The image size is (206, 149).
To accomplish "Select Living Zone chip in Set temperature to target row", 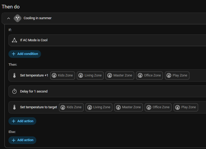I will coord(99,107).
